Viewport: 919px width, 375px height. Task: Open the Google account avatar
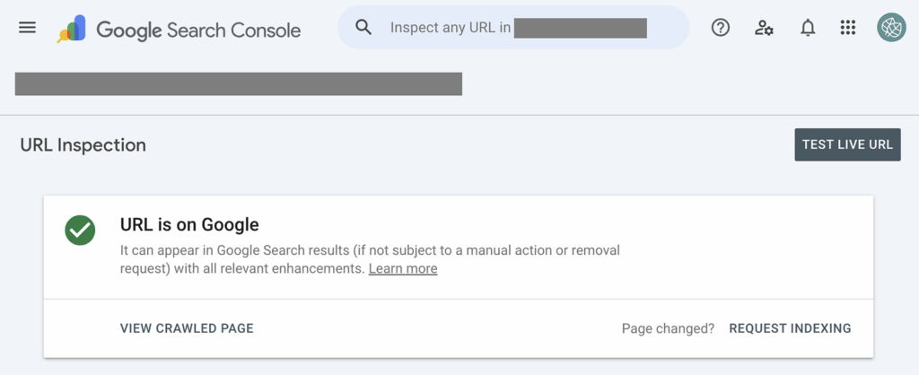[x=891, y=28]
